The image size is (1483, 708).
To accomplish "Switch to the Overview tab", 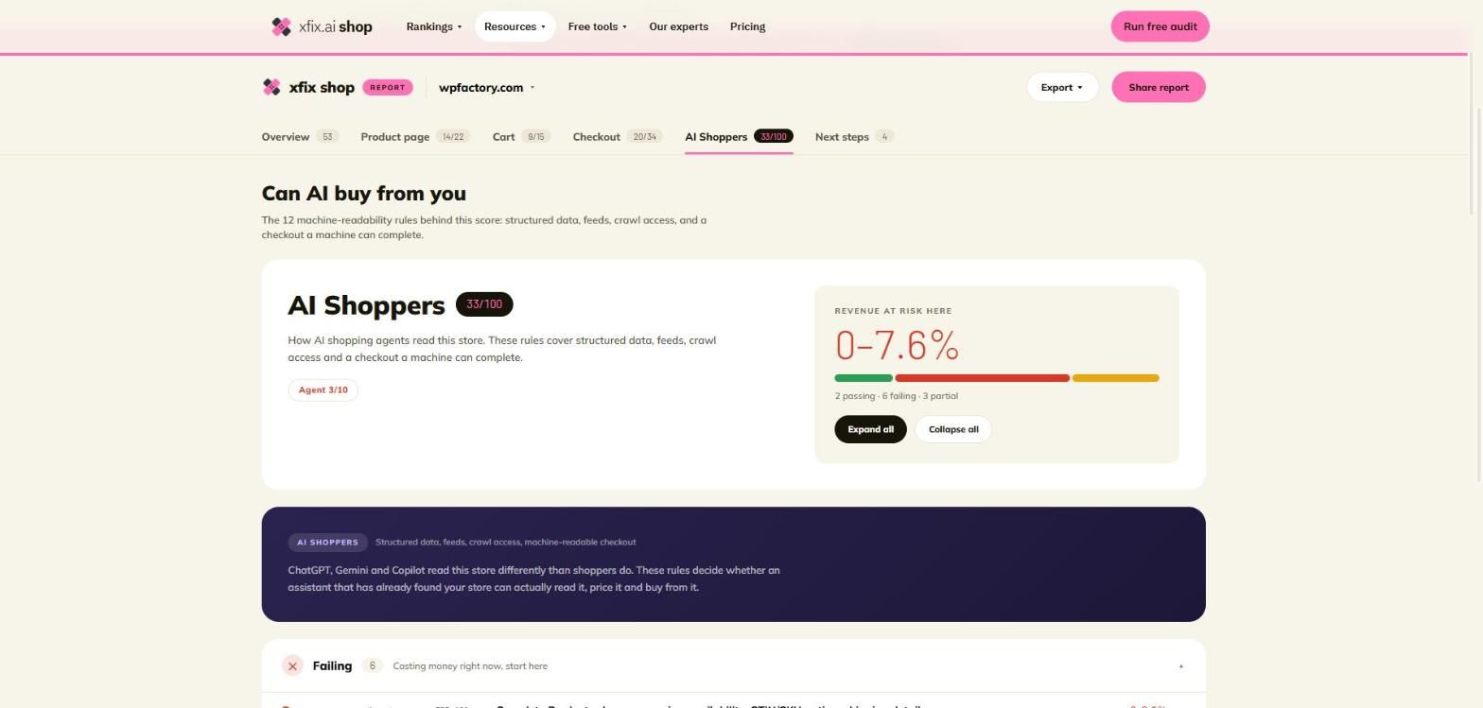I will [x=300, y=137].
